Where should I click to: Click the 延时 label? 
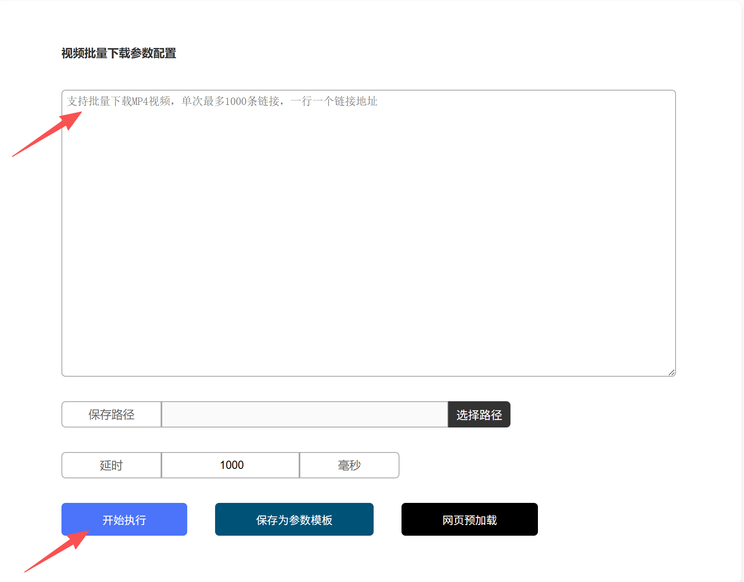[x=111, y=465]
